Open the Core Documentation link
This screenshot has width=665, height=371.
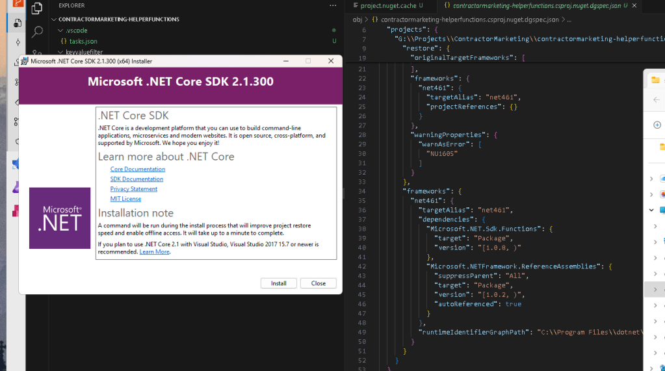pos(137,169)
